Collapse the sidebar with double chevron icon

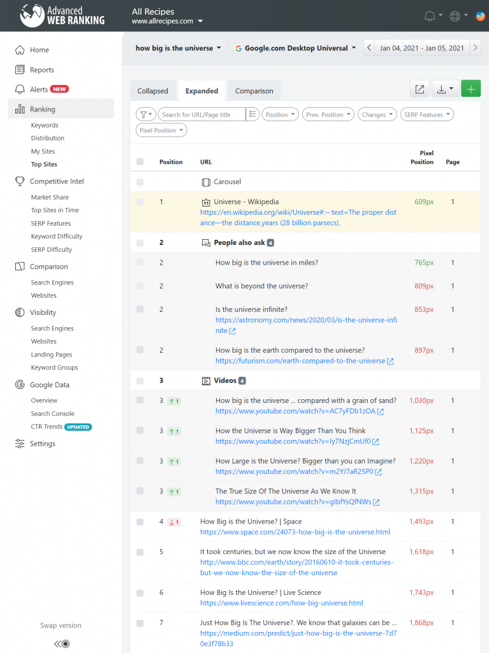pyautogui.click(x=62, y=644)
